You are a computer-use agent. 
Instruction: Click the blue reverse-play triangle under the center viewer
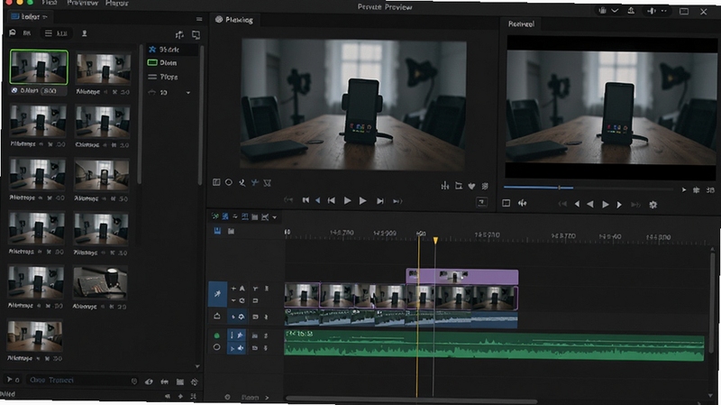[318, 200]
